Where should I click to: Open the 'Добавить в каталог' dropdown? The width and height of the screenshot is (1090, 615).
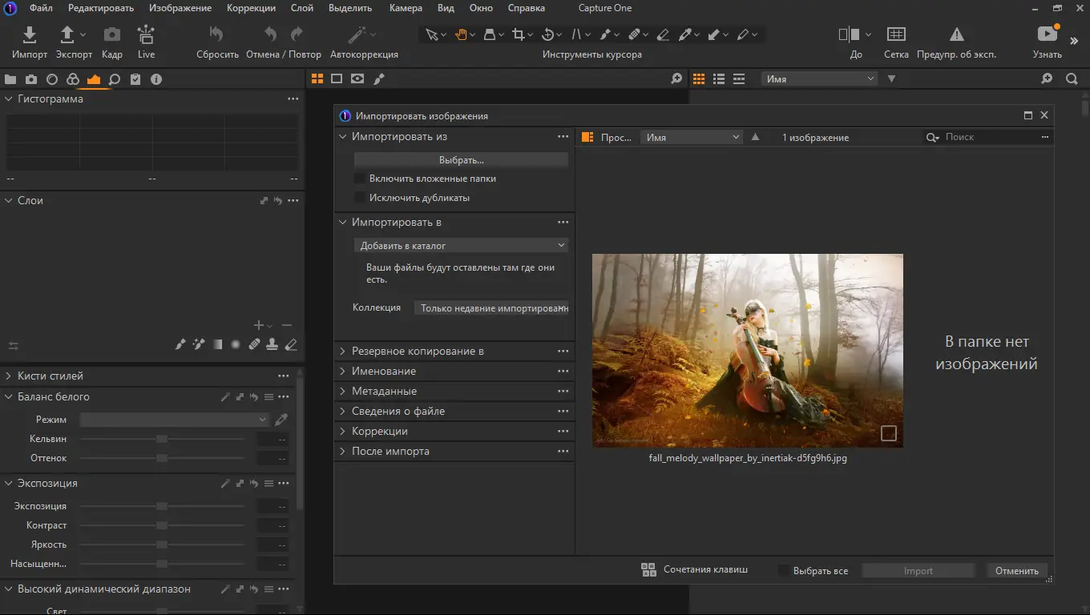(x=461, y=246)
